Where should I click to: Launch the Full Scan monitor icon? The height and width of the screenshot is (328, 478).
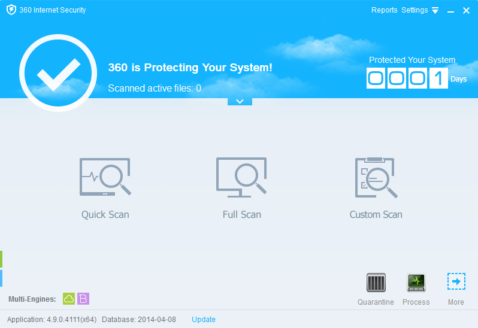pos(241,177)
